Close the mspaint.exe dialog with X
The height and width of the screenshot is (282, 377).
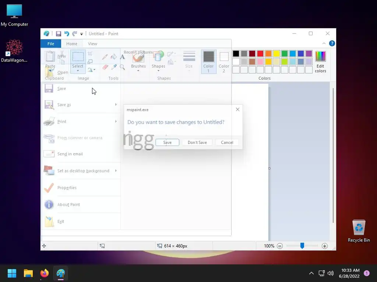(x=237, y=109)
